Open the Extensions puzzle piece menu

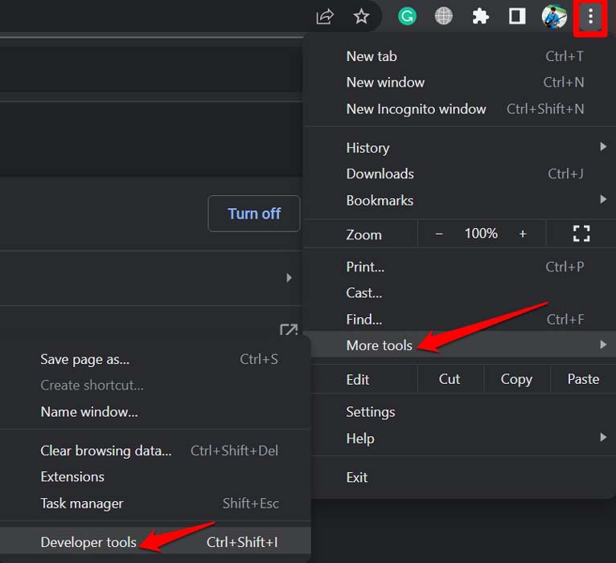[x=480, y=17]
